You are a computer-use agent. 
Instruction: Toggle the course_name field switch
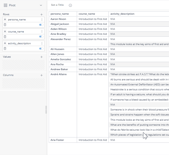point(41,37)
